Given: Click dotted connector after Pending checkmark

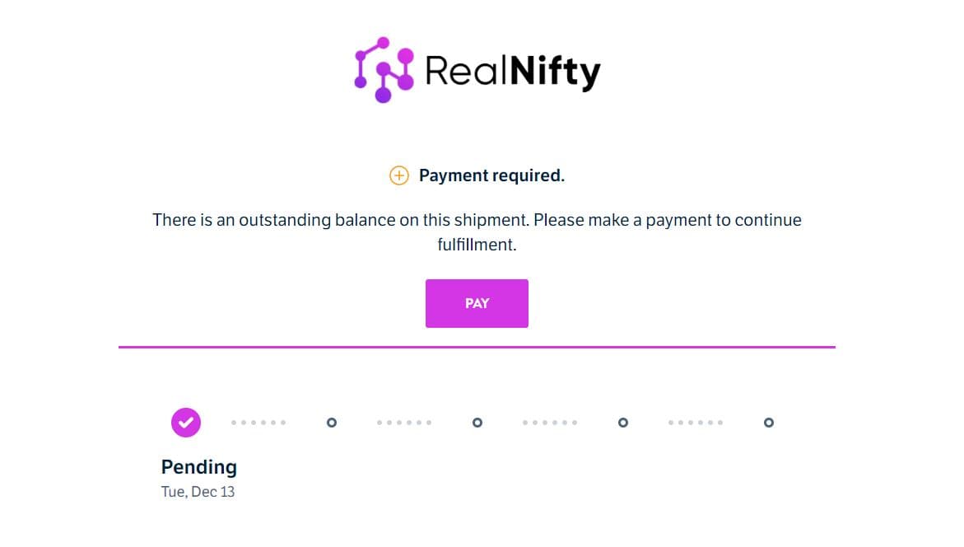Looking at the screenshot, I should [258, 423].
